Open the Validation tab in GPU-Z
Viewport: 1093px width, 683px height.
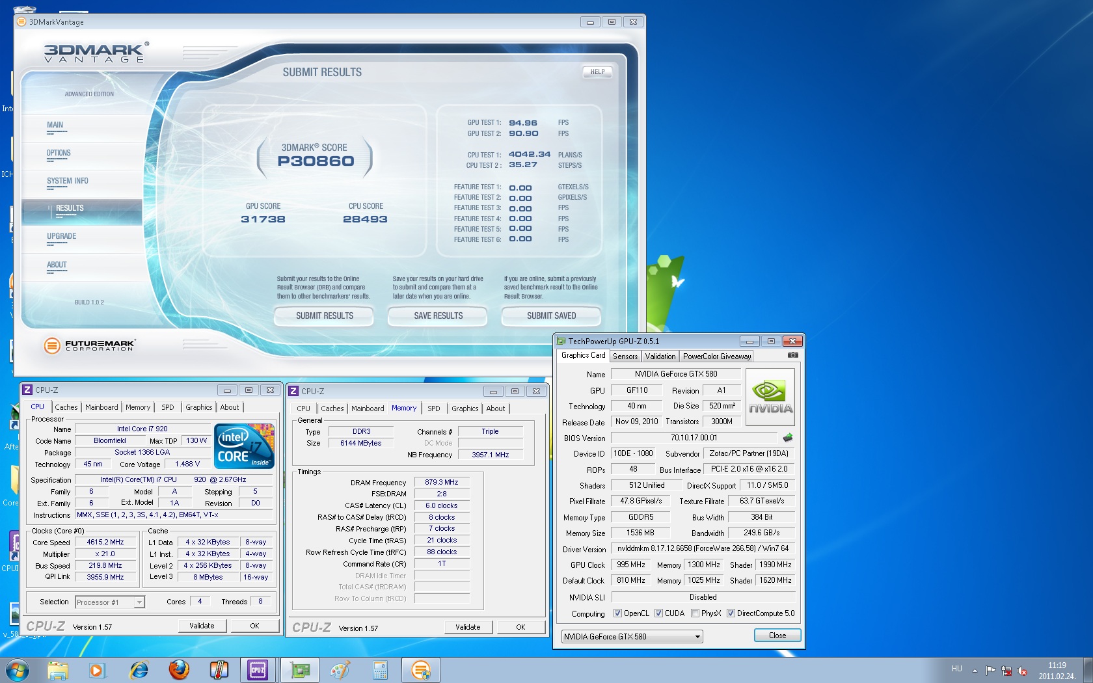660,356
